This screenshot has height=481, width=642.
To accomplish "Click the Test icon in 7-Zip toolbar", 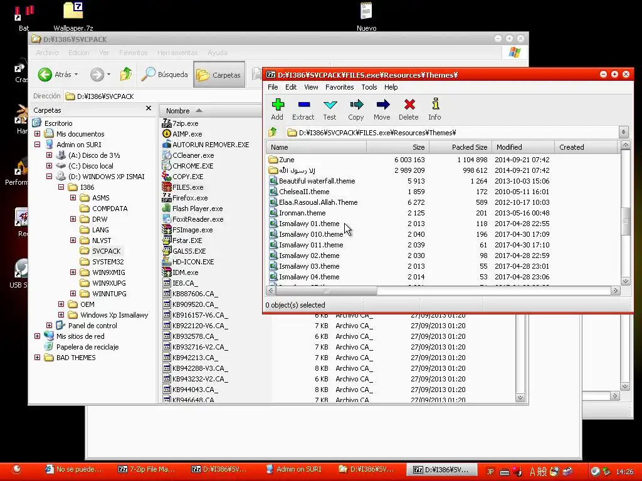I will 330,105.
